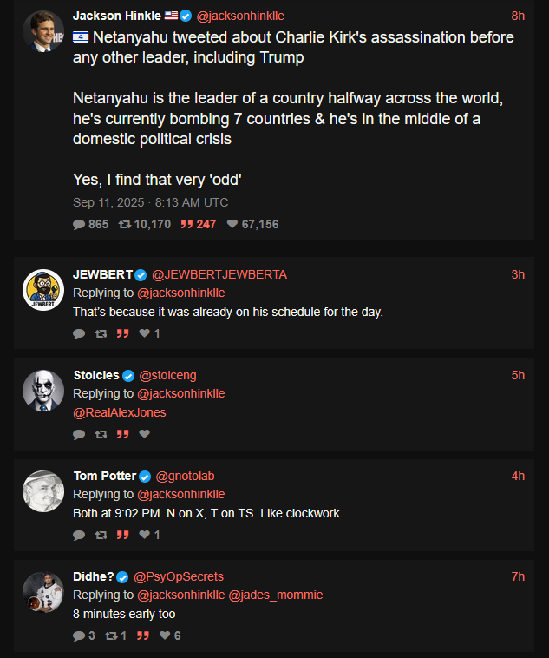Click the Stoicles display name
This screenshot has width=549, height=658.
[96, 375]
